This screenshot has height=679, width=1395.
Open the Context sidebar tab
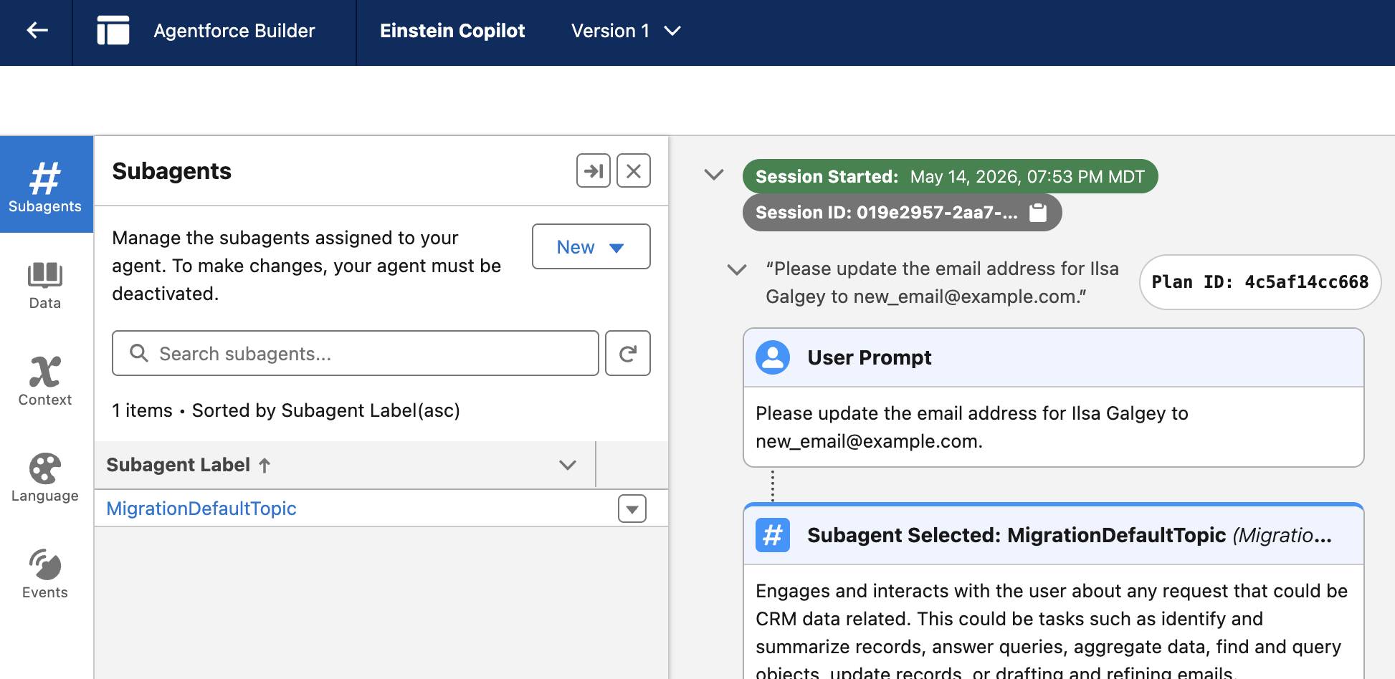[45, 381]
